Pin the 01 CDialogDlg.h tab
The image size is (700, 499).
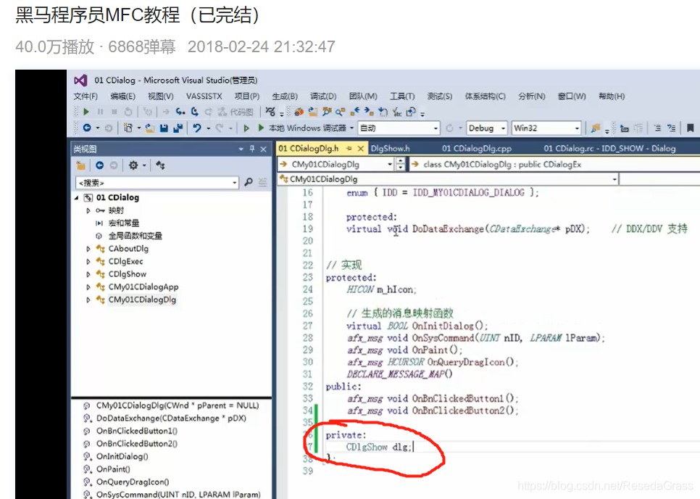[x=349, y=148]
